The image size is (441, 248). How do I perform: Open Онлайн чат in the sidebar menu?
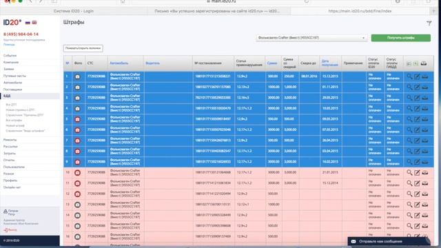[x=12, y=187]
